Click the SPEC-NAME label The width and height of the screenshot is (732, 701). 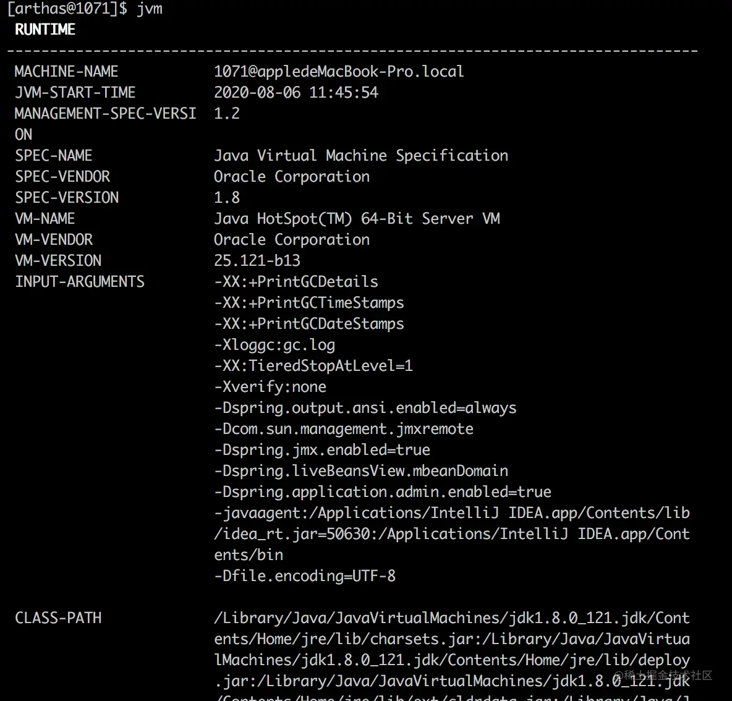point(54,156)
